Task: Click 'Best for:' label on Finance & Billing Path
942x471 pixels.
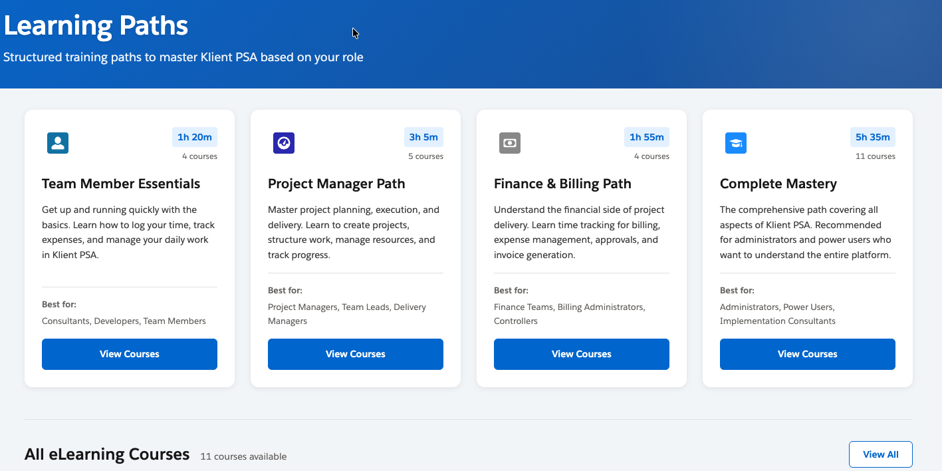Action: click(511, 291)
